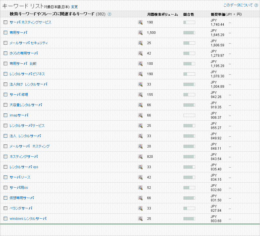Open the このデータについて link
The height and width of the screenshot is (236, 260).
(238, 5)
